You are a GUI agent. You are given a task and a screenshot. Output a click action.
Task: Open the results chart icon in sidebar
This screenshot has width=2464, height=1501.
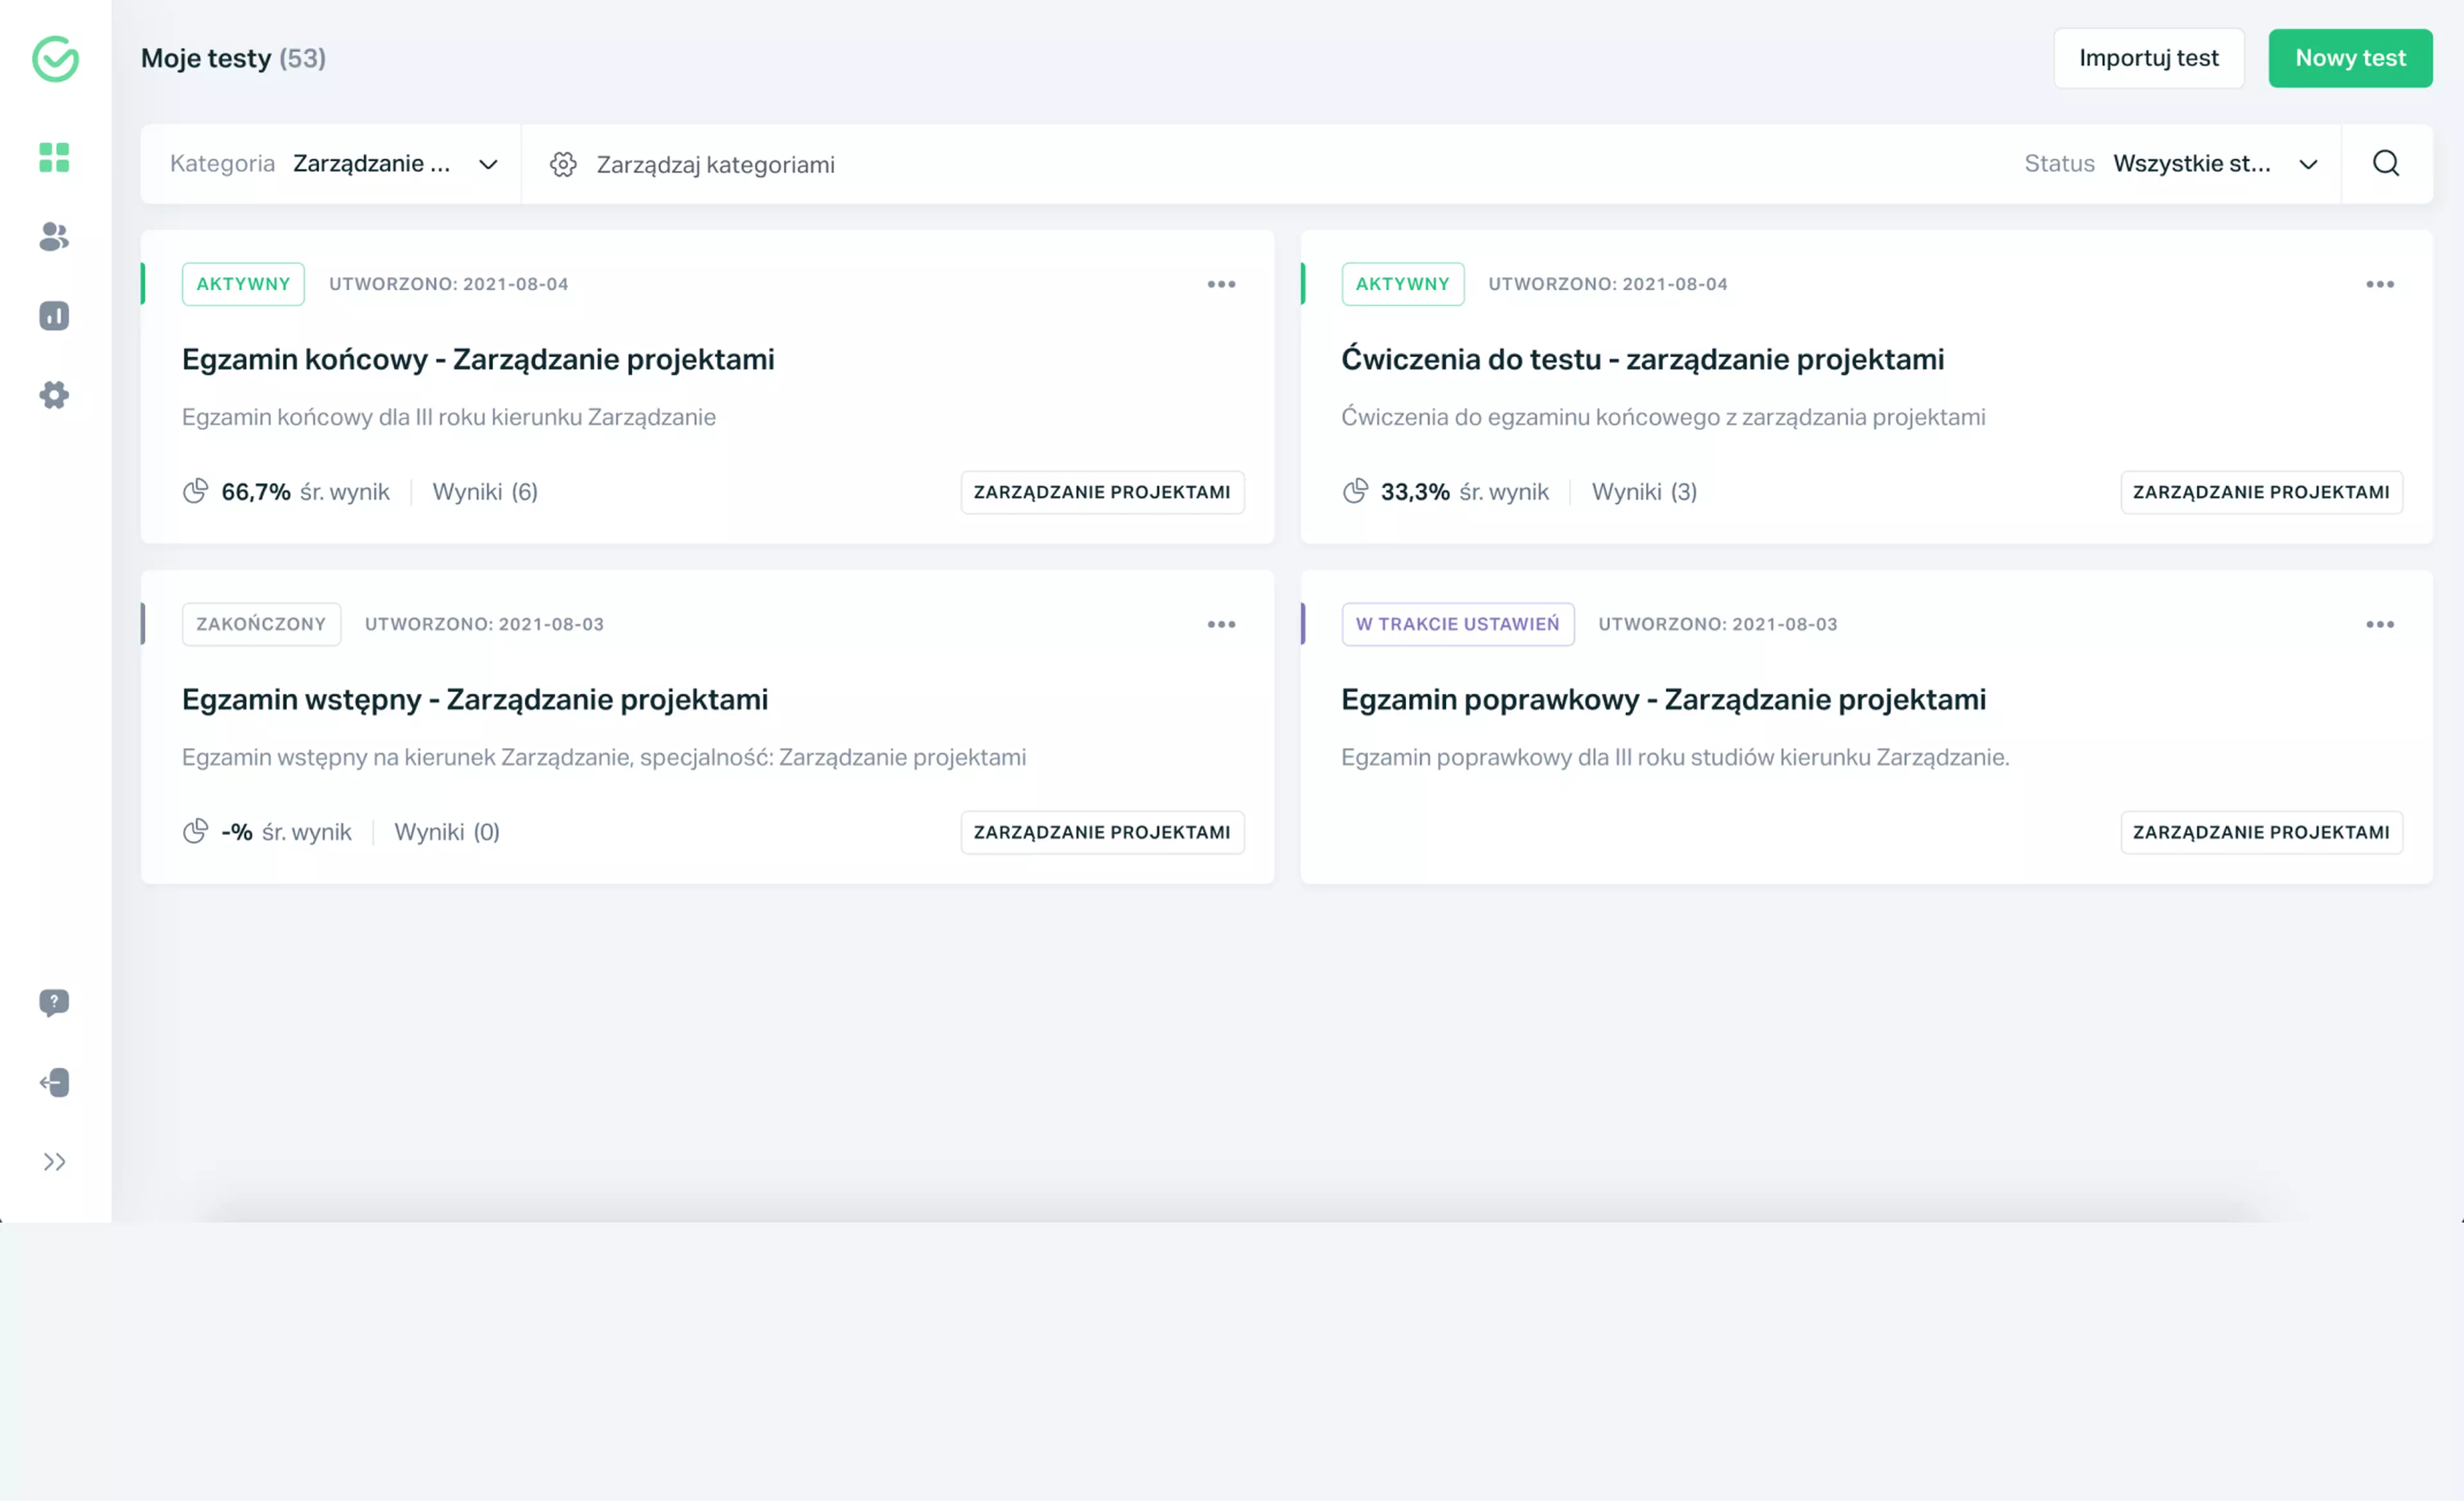pyautogui.click(x=54, y=316)
